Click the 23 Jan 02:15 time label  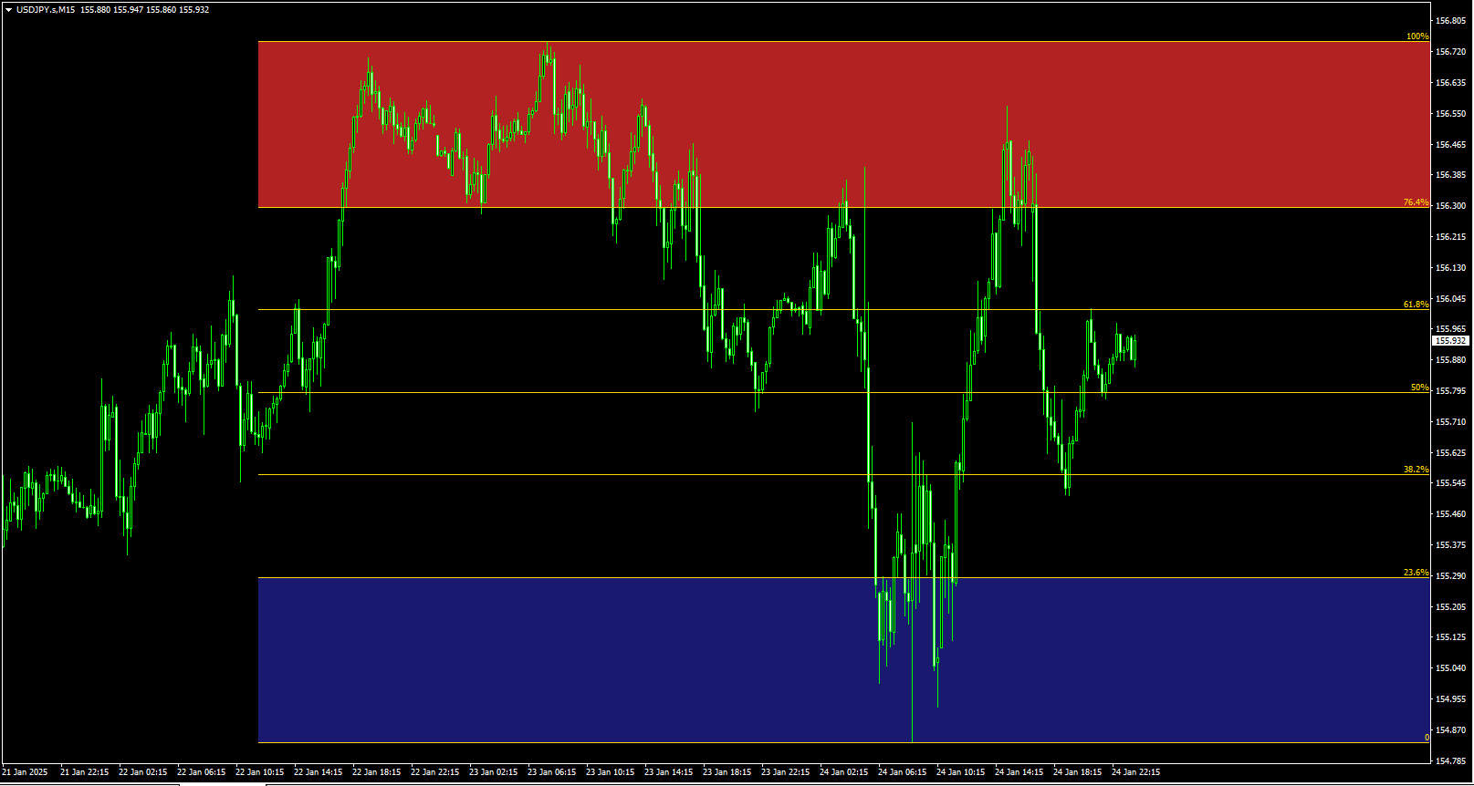point(493,772)
